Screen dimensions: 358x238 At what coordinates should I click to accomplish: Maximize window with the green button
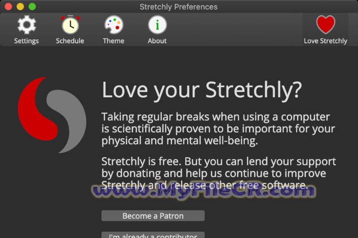point(32,6)
